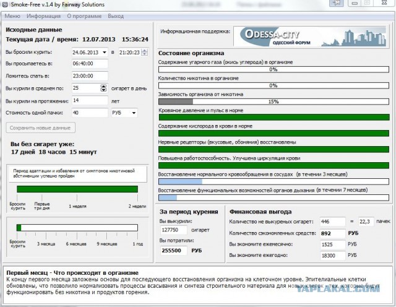Click the current date text 12.07.2013
396x307 pixels.
click(x=99, y=40)
